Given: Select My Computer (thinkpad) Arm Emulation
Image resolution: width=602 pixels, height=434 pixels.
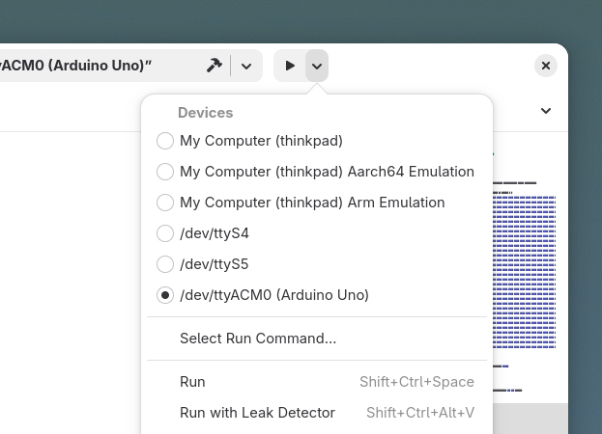Looking at the screenshot, I should point(317,203).
